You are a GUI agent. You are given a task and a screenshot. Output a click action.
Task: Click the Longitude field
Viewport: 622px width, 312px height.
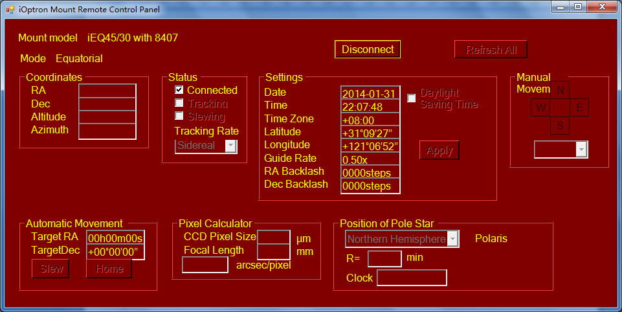(370, 146)
